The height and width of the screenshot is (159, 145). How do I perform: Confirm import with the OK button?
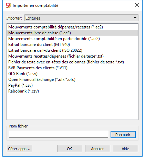[70, 149]
